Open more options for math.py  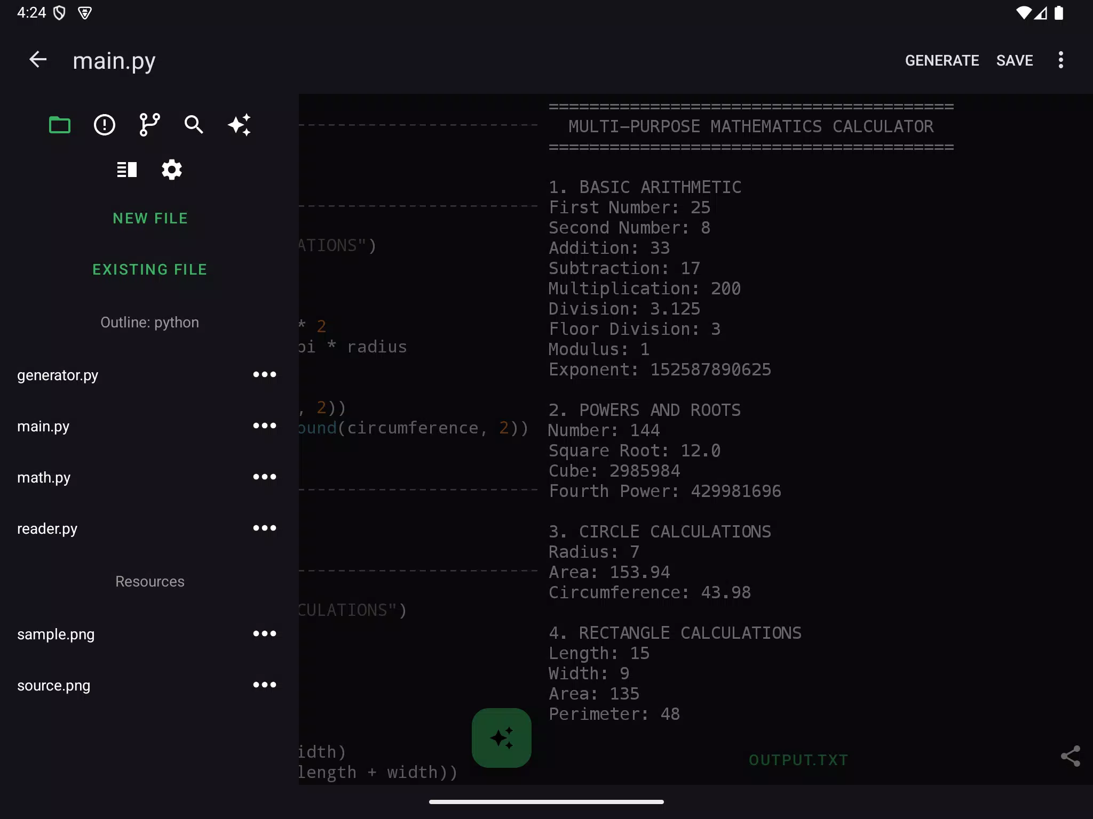tap(265, 477)
